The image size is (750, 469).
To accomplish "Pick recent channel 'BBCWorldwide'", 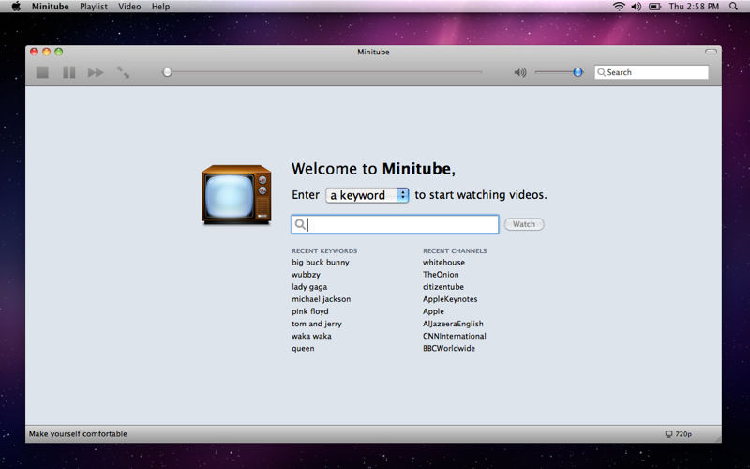I will tap(449, 348).
